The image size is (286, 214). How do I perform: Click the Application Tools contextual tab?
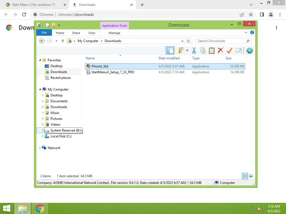coord(115,25)
